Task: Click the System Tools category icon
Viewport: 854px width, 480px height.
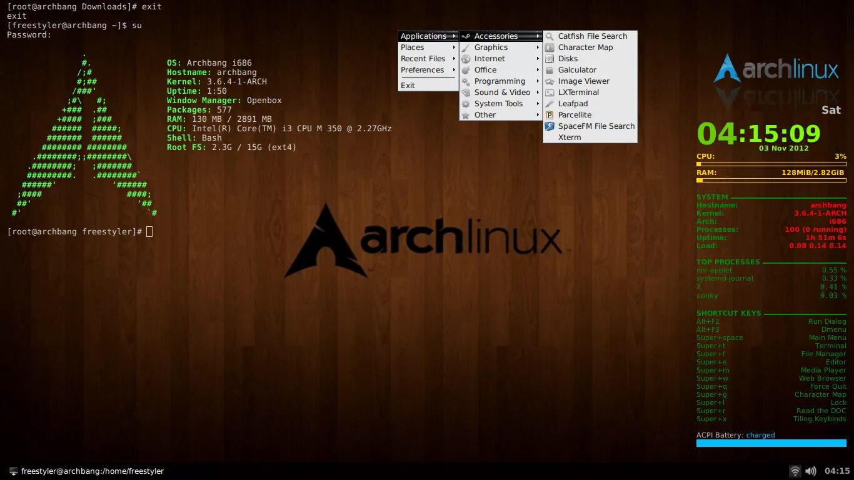Action: tap(466, 104)
